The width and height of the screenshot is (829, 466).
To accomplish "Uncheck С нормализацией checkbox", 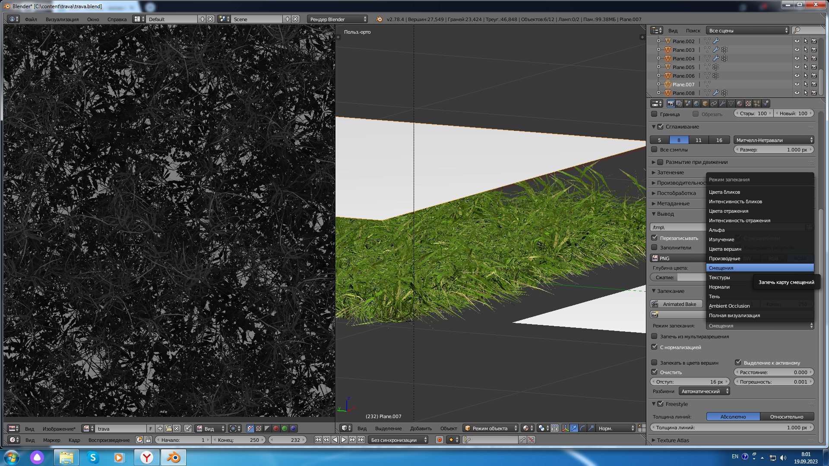I will [654, 347].
